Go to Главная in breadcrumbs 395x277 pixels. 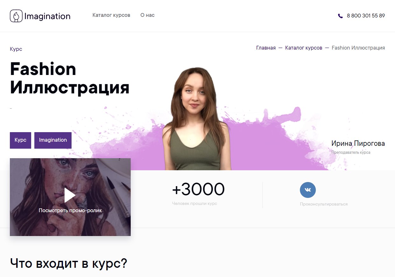(x=266, y=48)
